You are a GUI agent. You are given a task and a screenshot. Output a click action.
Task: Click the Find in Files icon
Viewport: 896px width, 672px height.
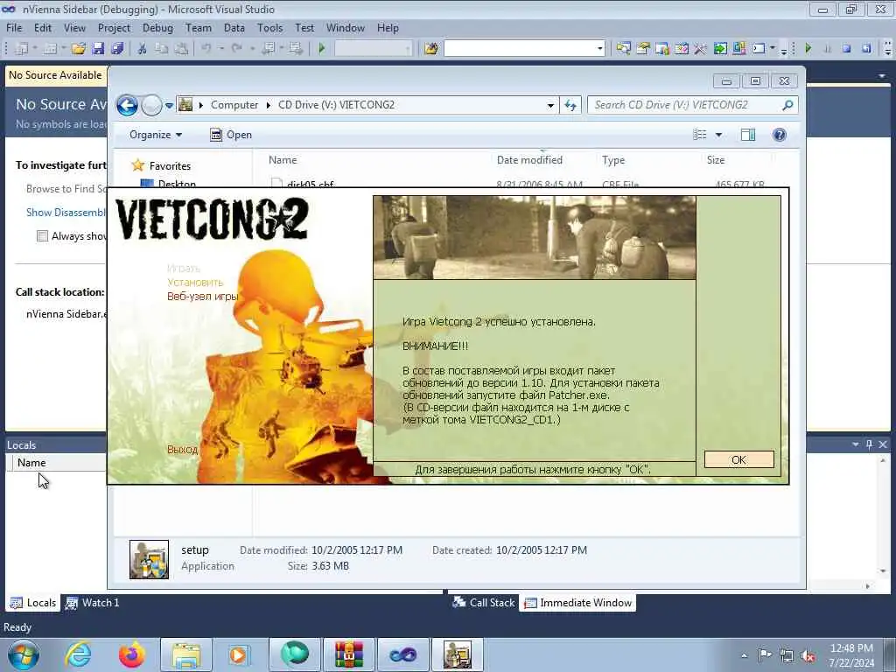click(431, 49)
